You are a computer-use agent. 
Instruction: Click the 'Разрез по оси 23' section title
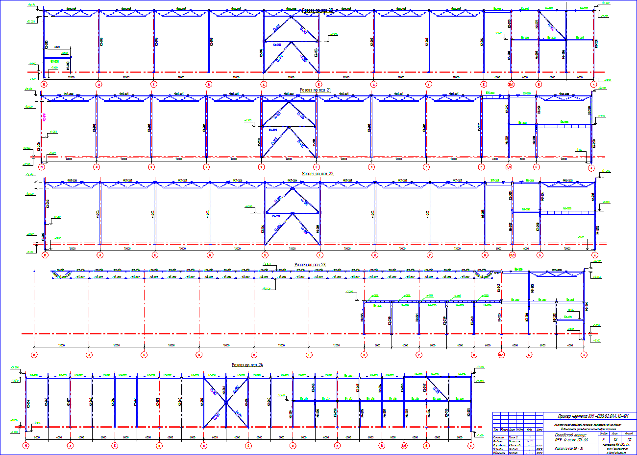click(310, 265)
